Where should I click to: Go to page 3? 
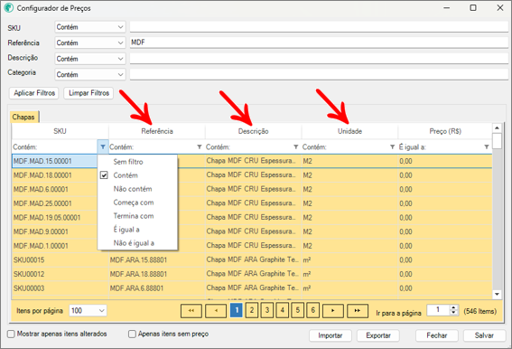click(x=267, y=310)
